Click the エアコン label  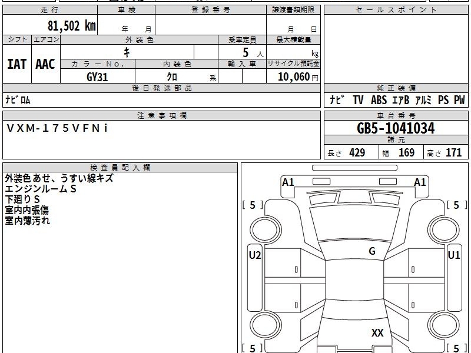(x=46, y=39)
